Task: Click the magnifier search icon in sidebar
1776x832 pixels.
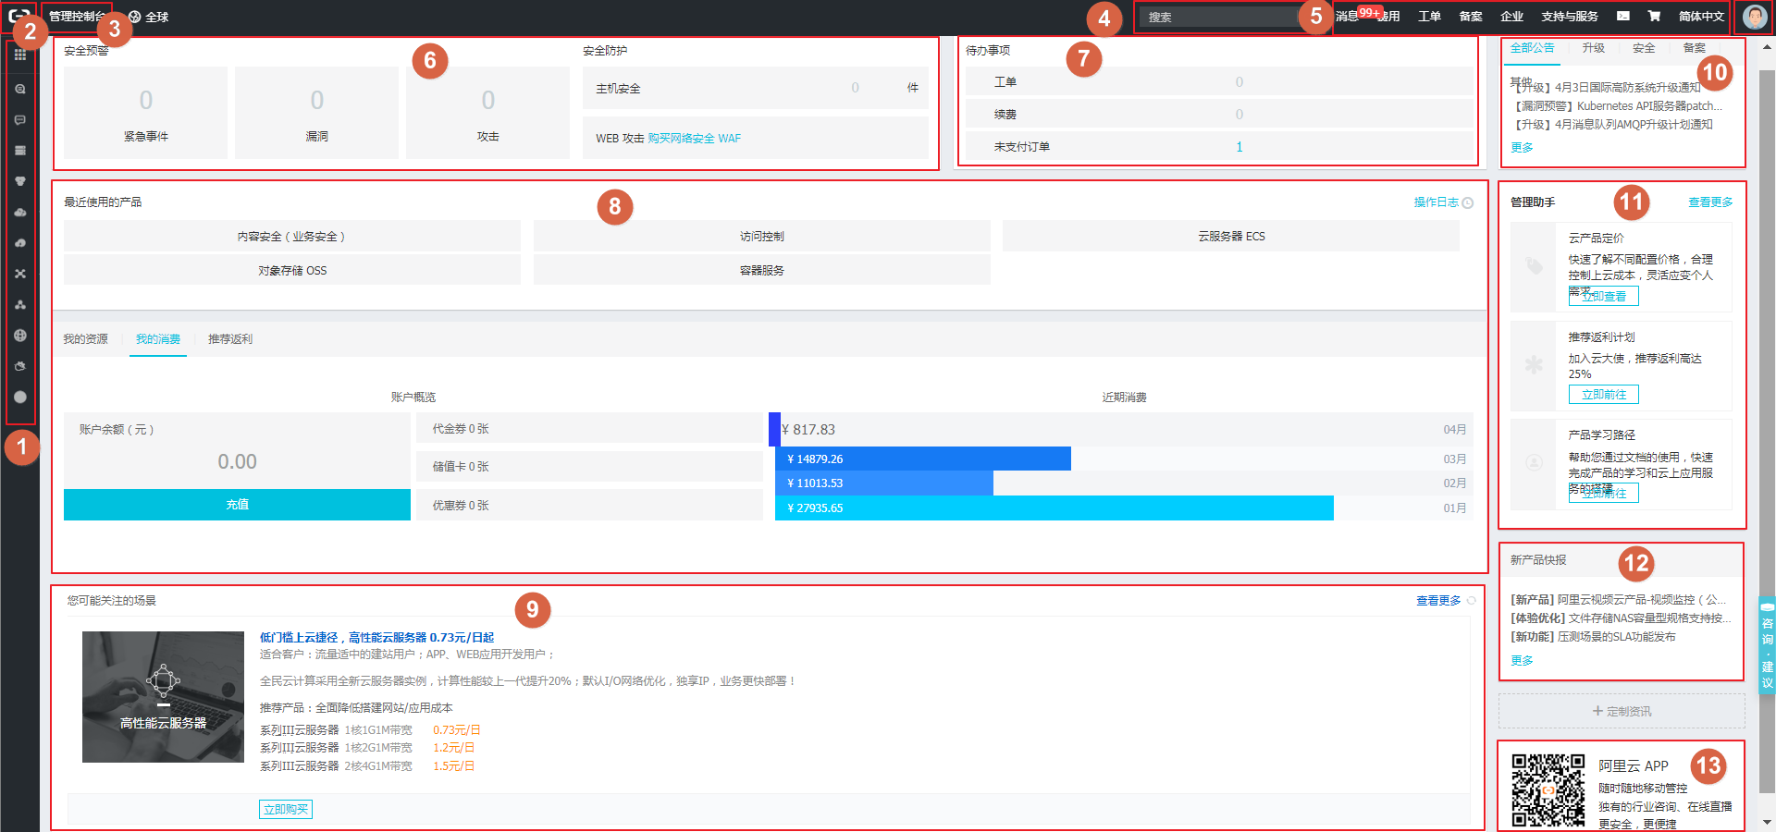Action: 20,89
